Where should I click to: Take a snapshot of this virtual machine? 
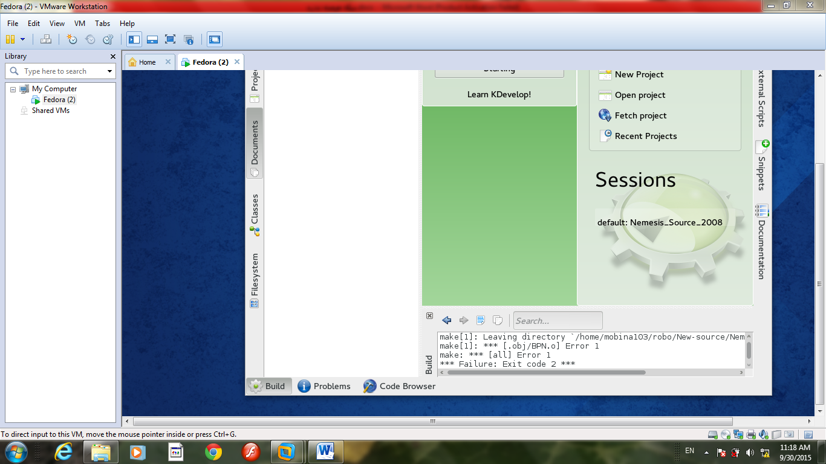[x=72, y=39]
